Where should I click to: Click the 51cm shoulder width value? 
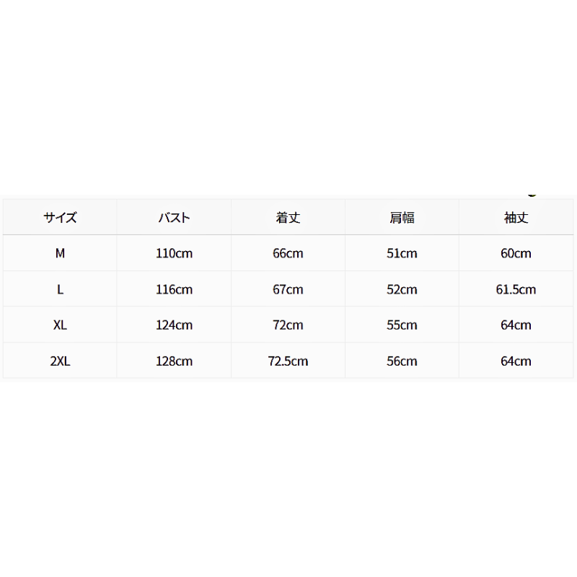(402, 253)
